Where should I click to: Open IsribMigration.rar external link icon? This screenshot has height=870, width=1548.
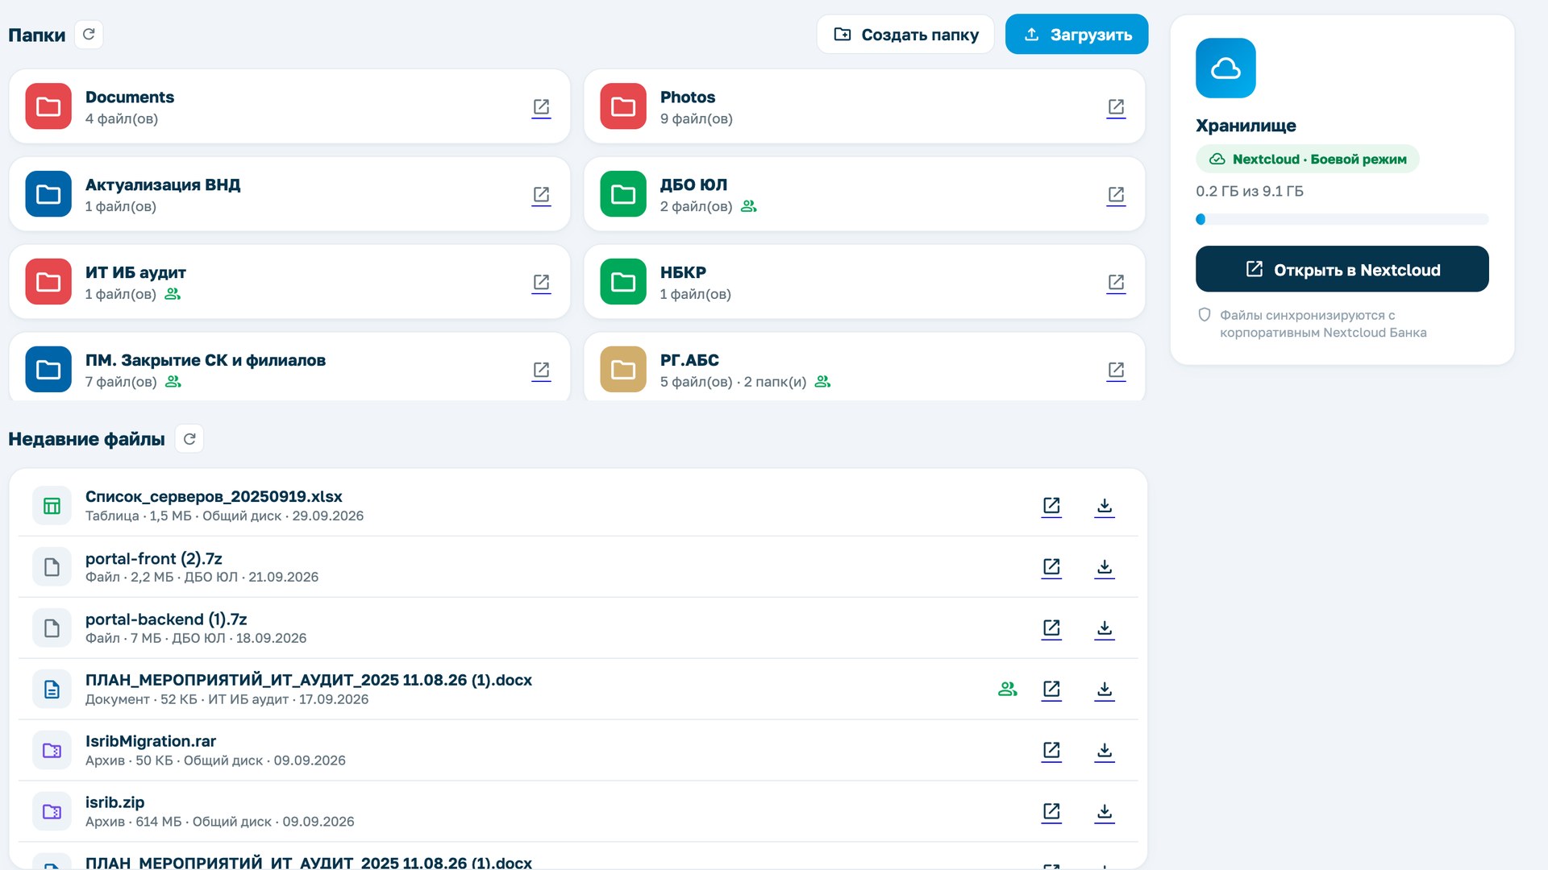click(1051, 751)
